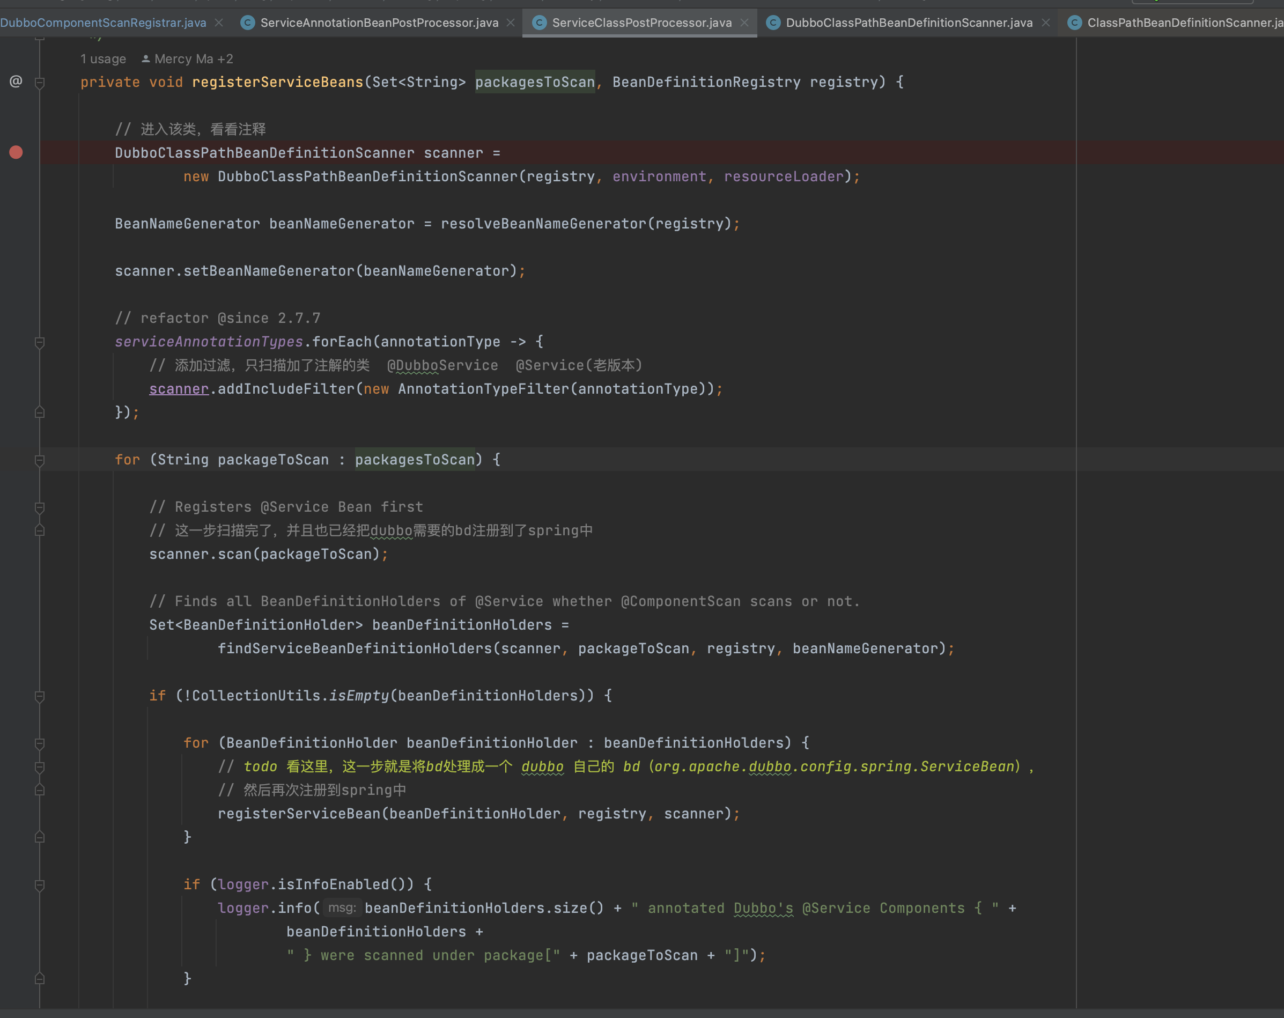This screenshot has height=1018, width=1284.
Task: Click the highlighted packagesToScan parameter
Action: pyautogui.click(x=535, y=82)
